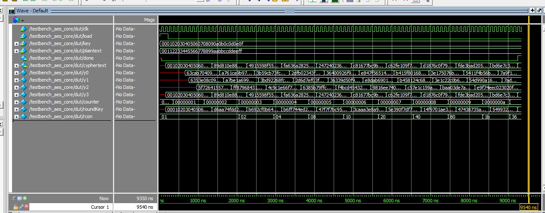The height and width of the screenshot is (213, 545).
Task: Click the rcon value 1b in waveform
Action: [x=487, y=117]
